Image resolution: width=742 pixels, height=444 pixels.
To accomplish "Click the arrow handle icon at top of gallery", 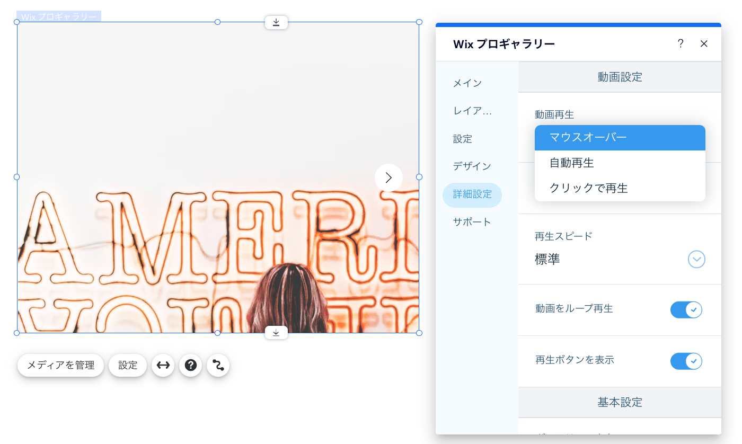I will tap(276, 22).
